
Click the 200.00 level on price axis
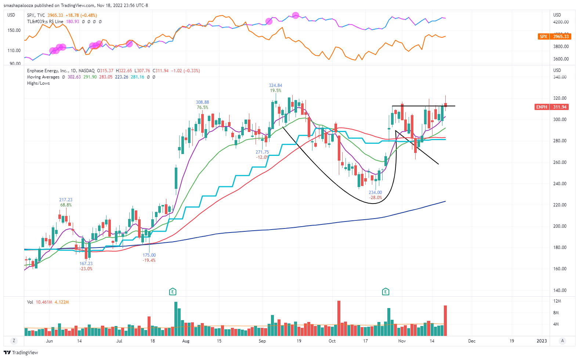click(560, 226)
